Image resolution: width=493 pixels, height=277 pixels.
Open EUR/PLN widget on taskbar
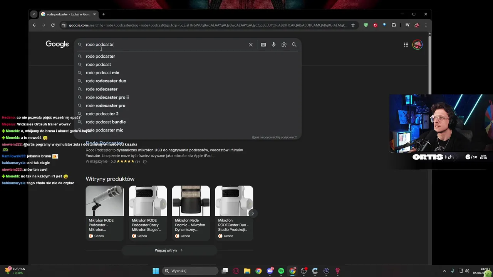tap(15, 271)
